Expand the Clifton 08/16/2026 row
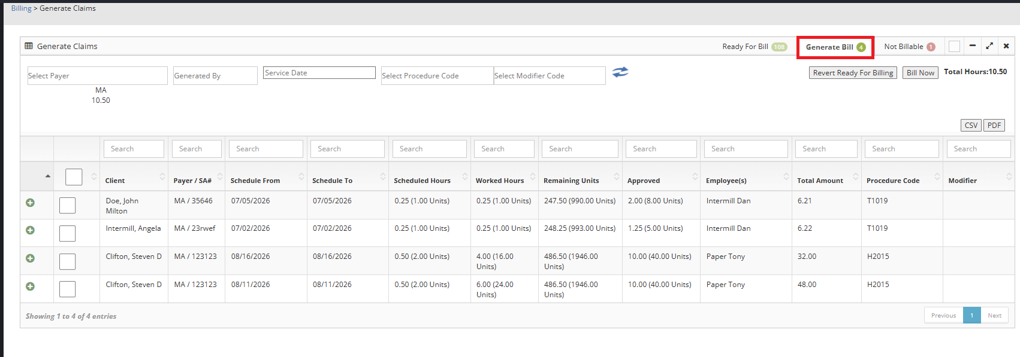This screenshot has width=1020, height=357. click(30, 258)
